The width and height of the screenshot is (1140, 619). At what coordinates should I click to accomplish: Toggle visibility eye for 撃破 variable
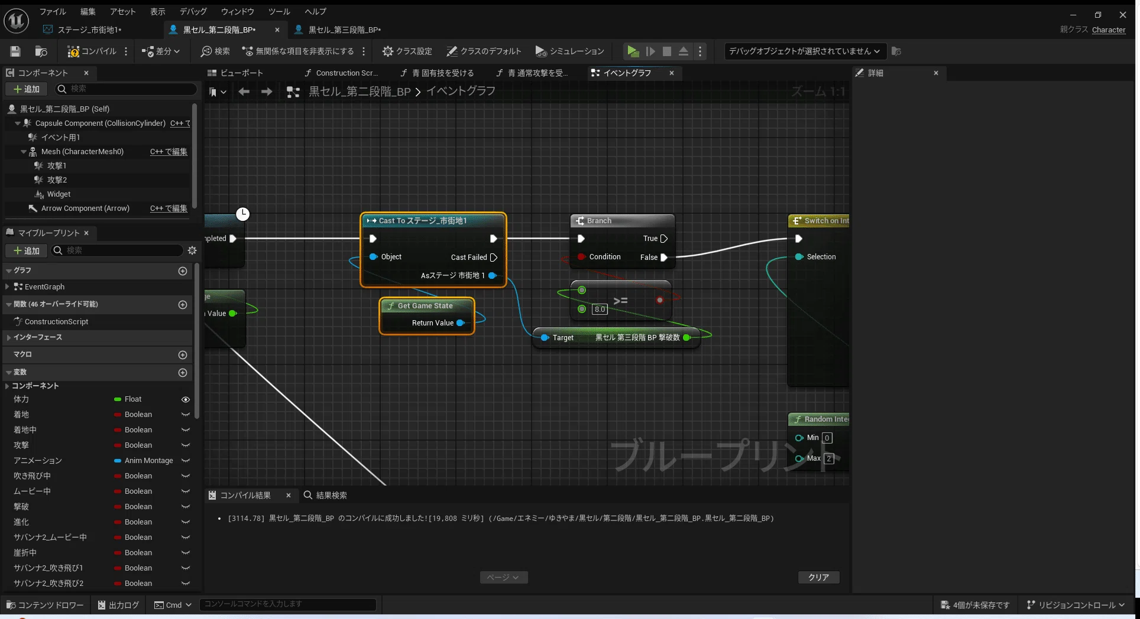coord(186,507)
